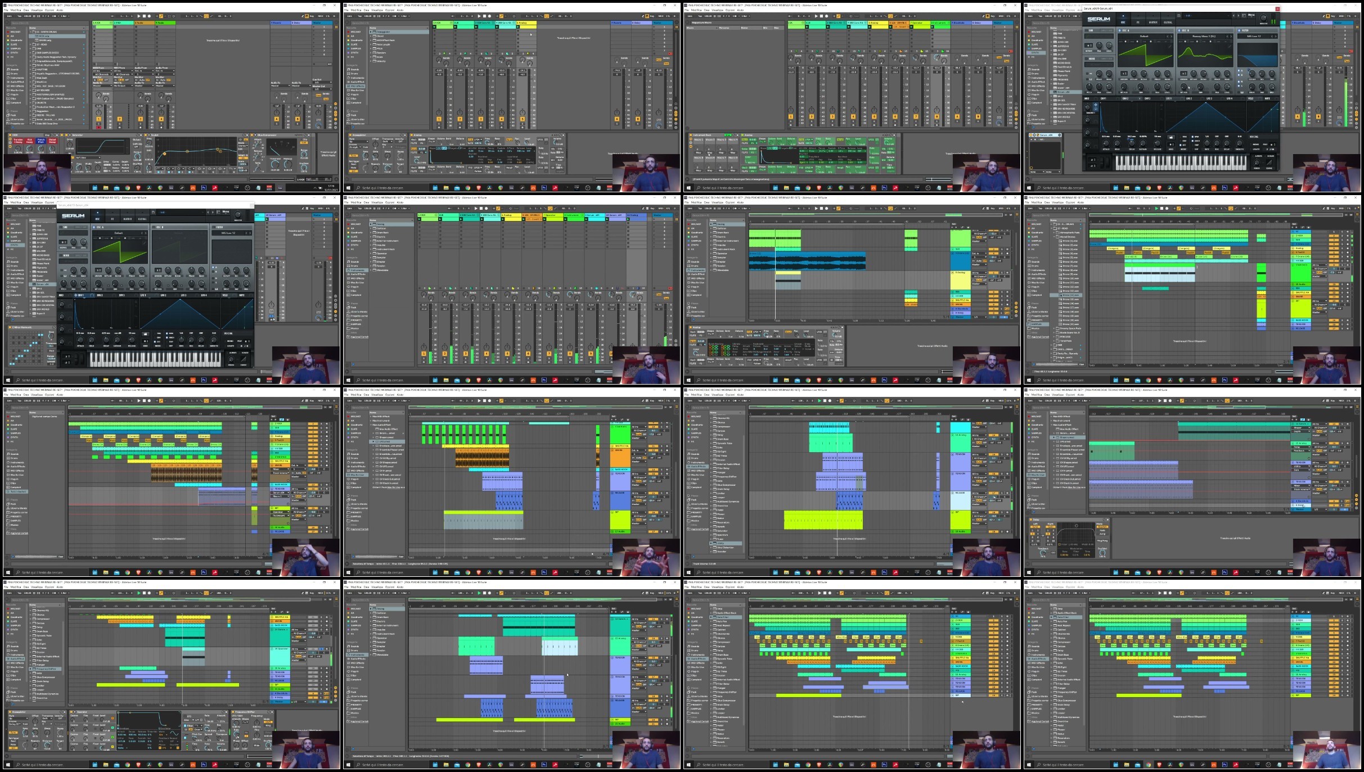The width and height of the screenshot is (1364, 772).
Task: Select the 3 Audio track header
Action: [145, 22]
